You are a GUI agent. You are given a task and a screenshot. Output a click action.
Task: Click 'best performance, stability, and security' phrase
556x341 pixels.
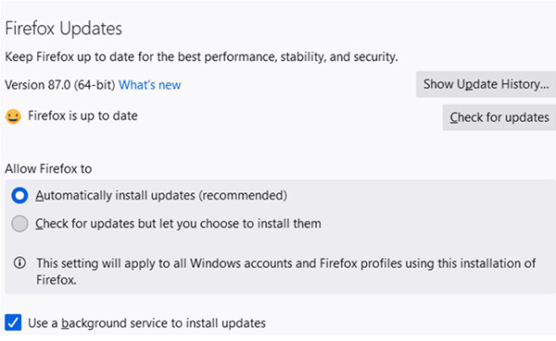(x=287, y=56)
